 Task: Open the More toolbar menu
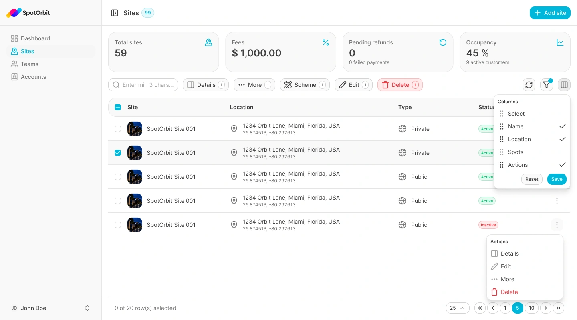click(254, 85)
